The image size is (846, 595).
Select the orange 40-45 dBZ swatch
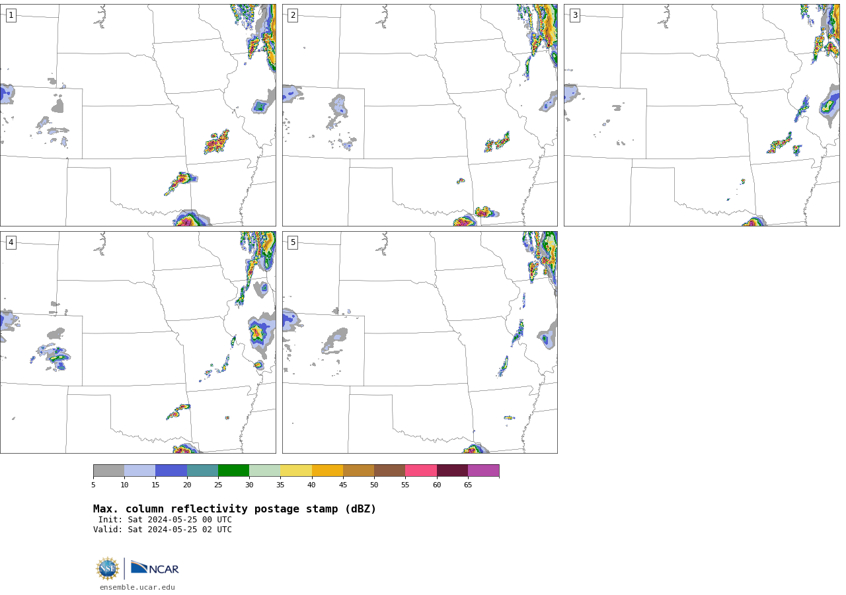point(327,471)
